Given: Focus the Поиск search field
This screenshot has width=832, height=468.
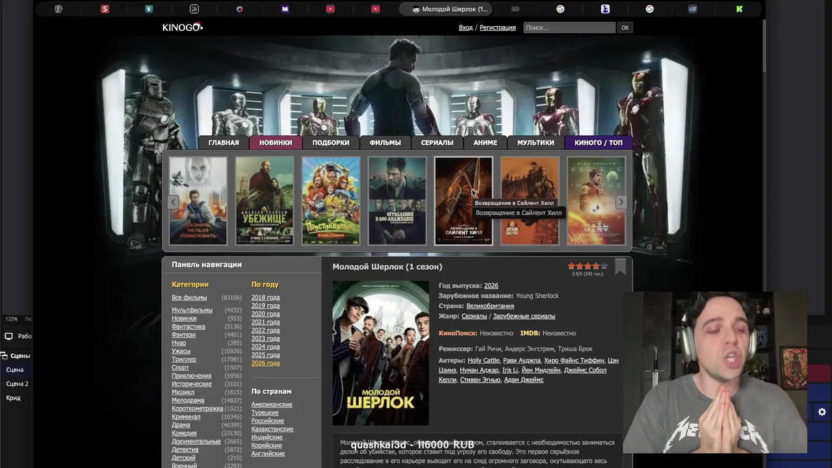Looking at the screenshot, I should pyautogui.click(x=569, y=27).
